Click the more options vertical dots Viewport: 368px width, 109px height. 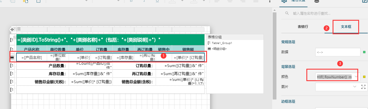[x=270, y=1]
